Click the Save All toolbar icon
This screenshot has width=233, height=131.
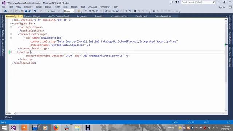pyautogui.click(x=30, y=11)
